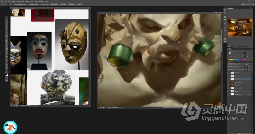
Task: Select the Crop tool
Action: pos(7,31)
